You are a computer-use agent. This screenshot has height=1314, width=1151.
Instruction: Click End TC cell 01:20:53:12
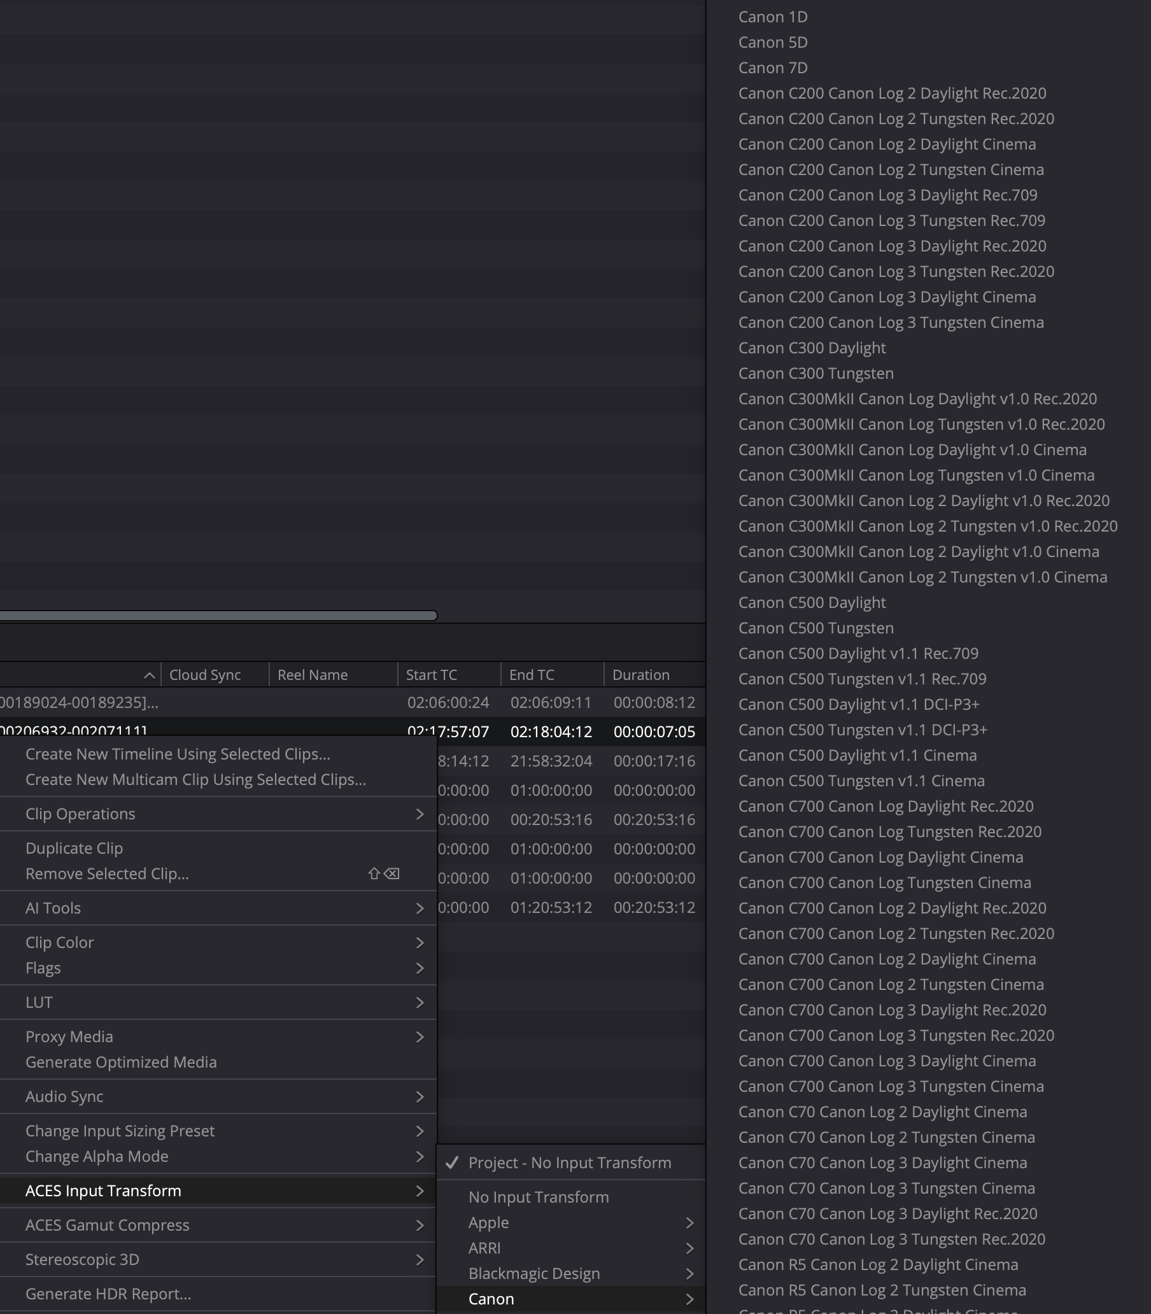(x=551, y=907)
